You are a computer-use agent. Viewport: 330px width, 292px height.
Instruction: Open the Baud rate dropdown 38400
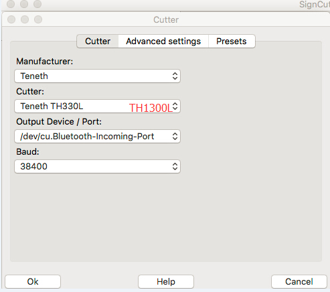[97, 167]
